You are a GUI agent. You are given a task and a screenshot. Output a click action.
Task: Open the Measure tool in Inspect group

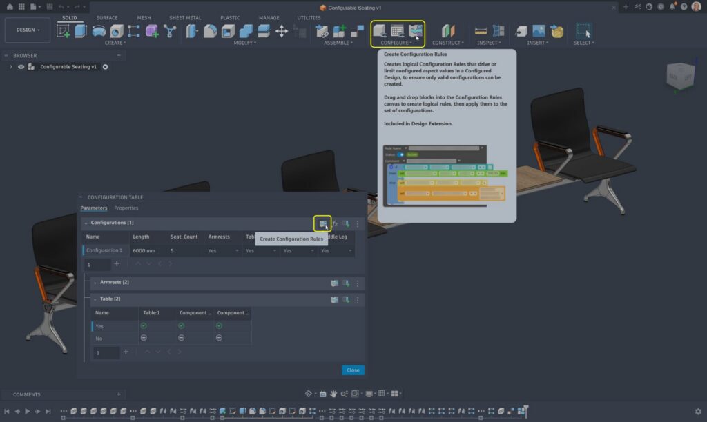(481, 31)
